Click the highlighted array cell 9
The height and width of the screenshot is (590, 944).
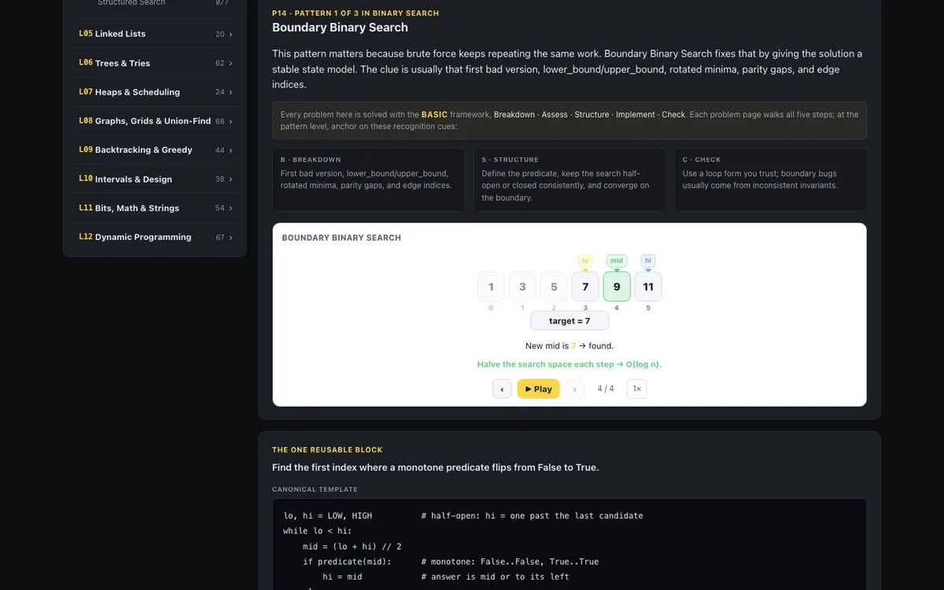click(617, 286)
